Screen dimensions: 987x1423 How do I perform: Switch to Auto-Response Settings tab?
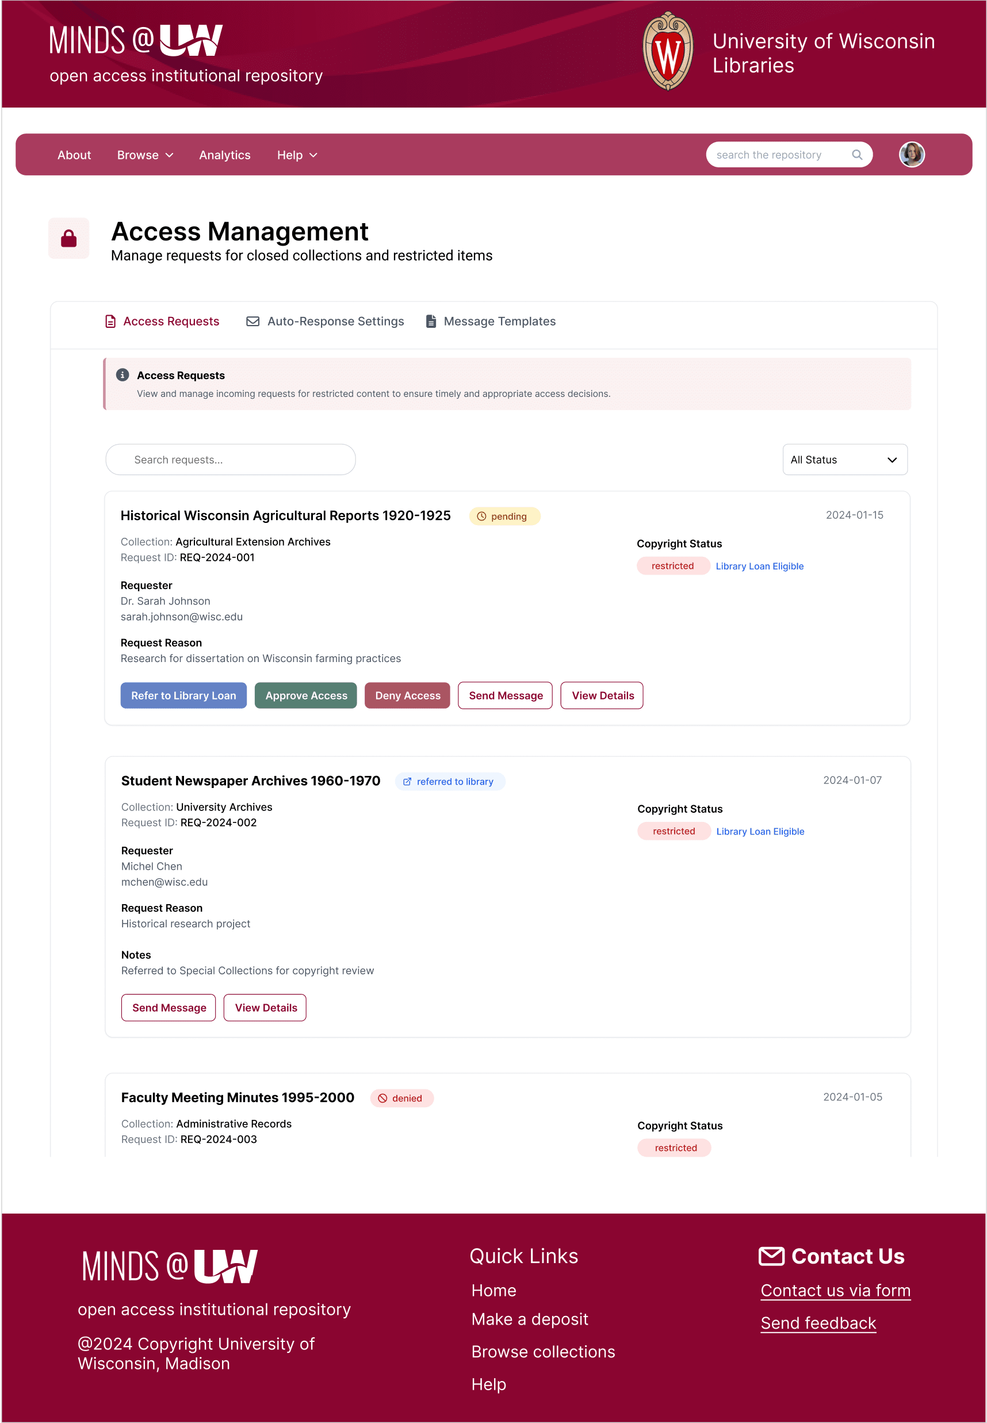[326, 322]
